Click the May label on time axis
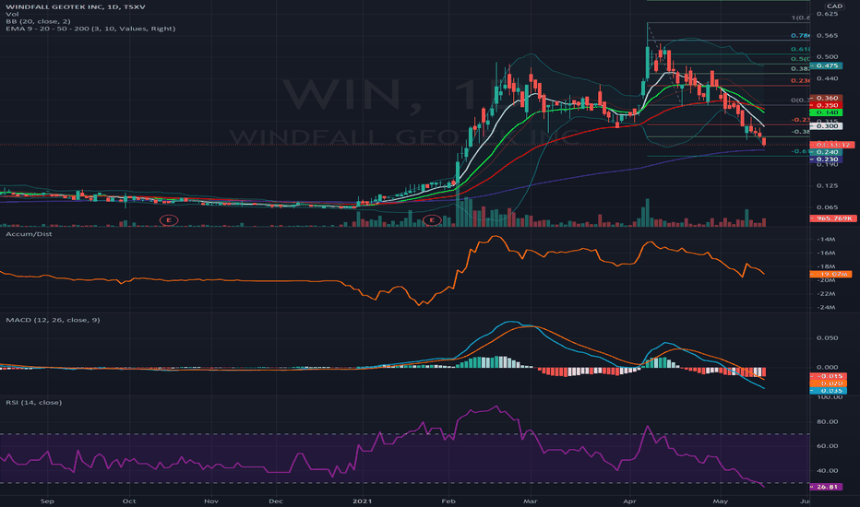Image resolution: width=860 pixels, height=507 pixels. [x=720, y=501]
